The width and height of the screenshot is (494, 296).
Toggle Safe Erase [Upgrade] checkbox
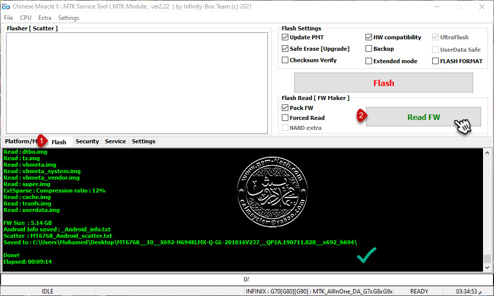pos(285,48)
